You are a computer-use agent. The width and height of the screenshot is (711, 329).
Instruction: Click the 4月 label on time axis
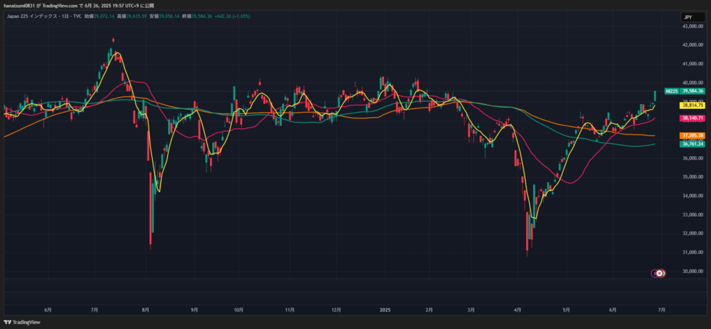tap(518, 310)
